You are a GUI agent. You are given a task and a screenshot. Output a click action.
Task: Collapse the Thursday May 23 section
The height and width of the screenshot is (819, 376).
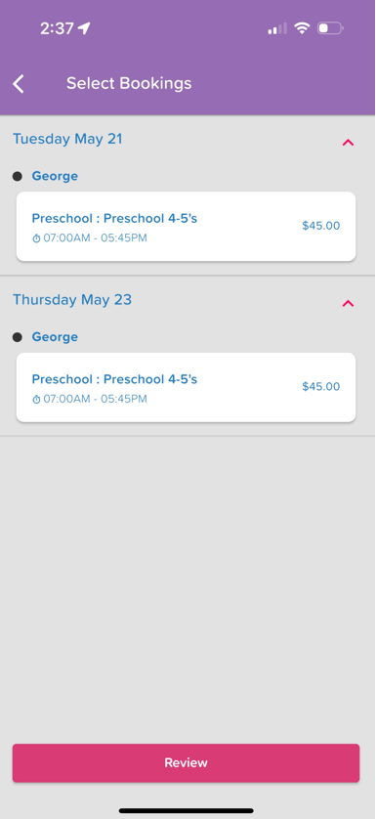[x=348, y=303]
